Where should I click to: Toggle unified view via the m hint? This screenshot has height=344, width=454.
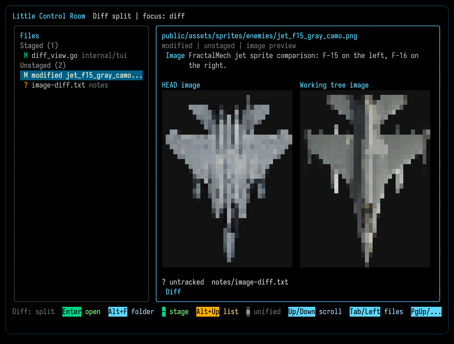[x=263, y=312]
